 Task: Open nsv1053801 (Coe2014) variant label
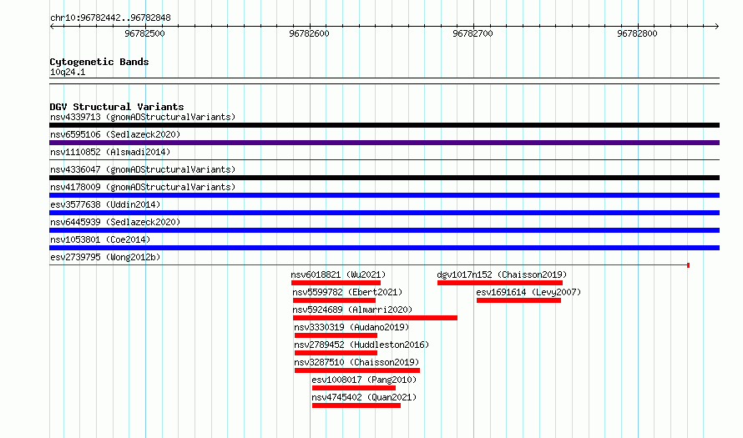(x=100, y=239)
